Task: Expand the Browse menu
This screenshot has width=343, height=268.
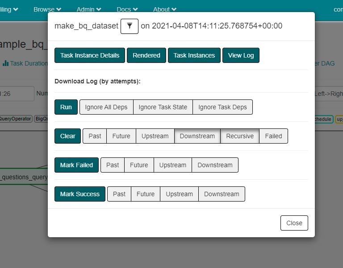Action: click(x=47, y=9)
